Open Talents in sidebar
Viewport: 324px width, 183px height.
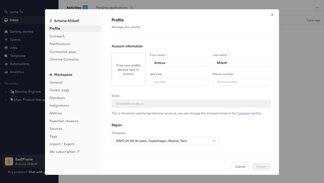tap(15, 39)
